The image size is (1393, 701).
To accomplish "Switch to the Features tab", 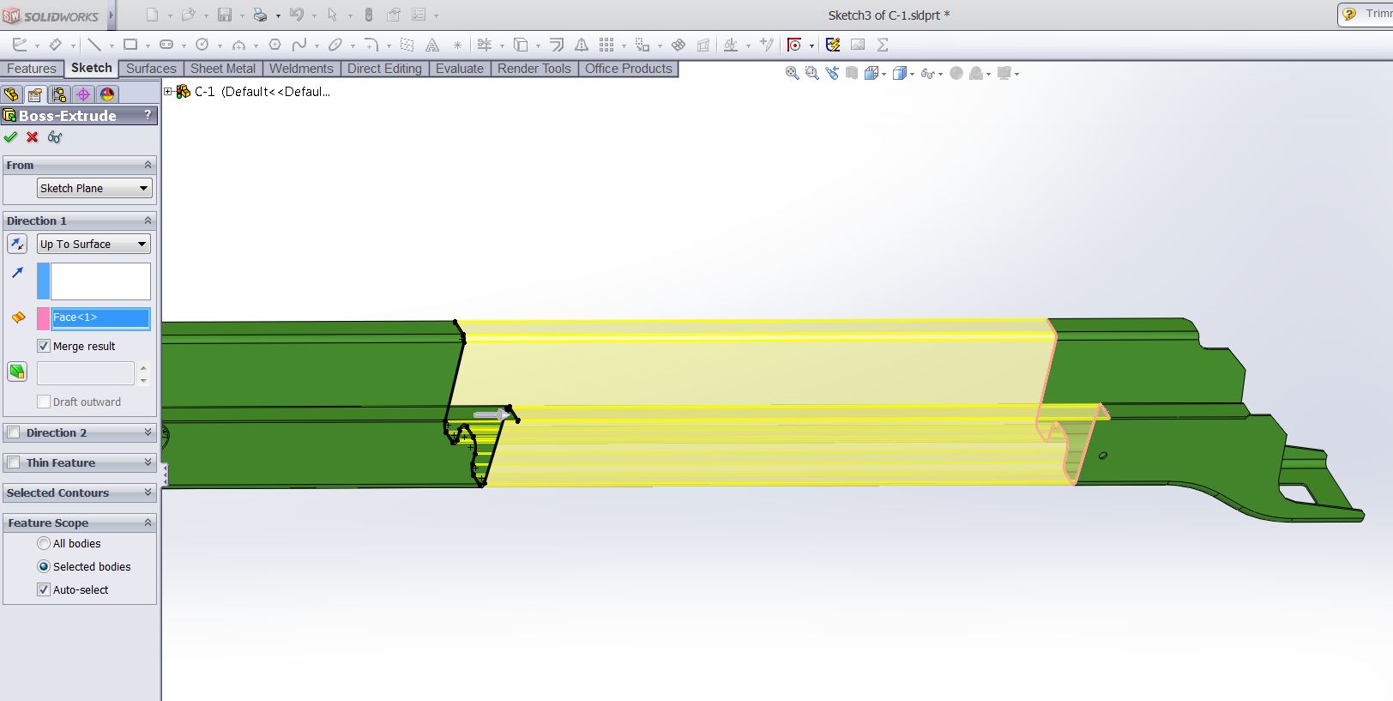I will point(32,69).
